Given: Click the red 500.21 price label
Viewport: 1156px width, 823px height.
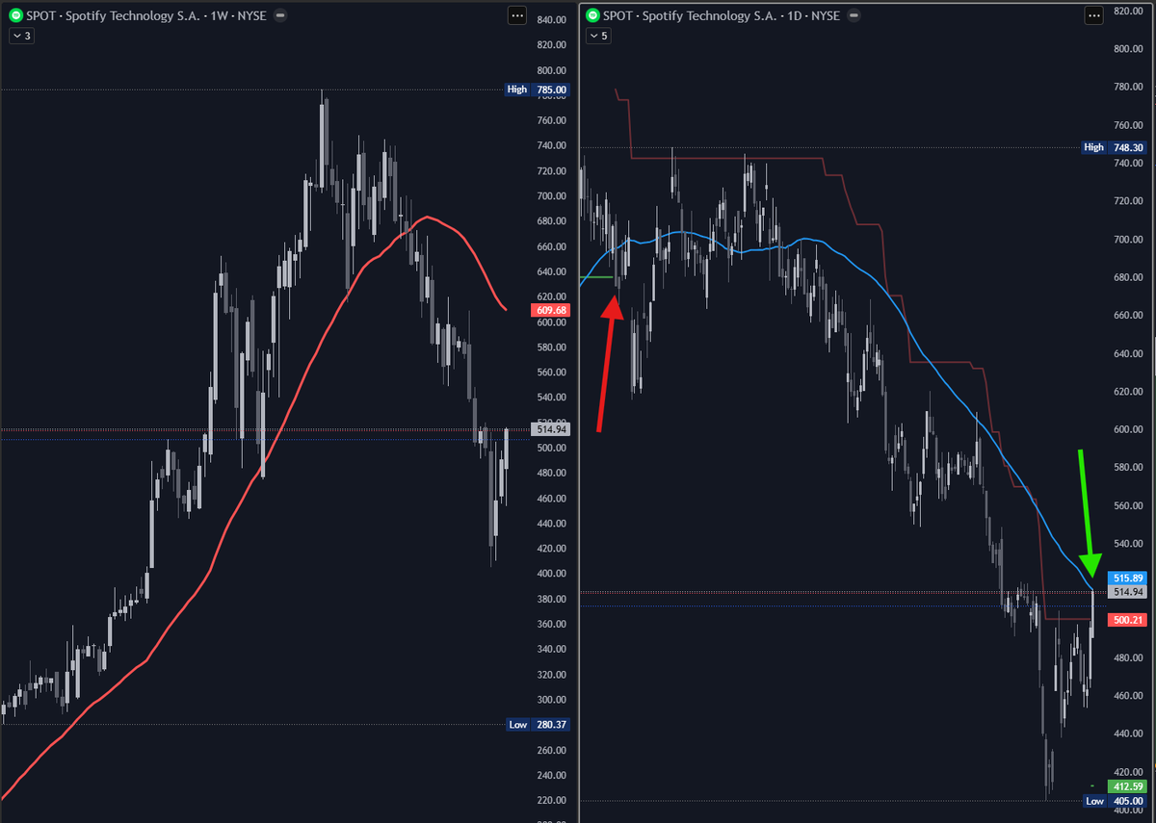Looking at the screenshot, I should (1128, 621).
